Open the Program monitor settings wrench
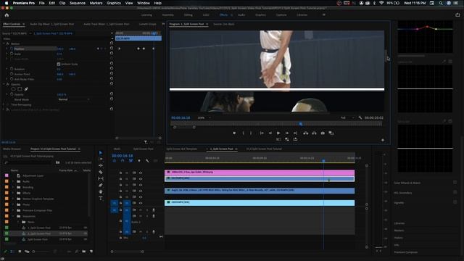Screen dimensions: 464x261 point(360,117)
